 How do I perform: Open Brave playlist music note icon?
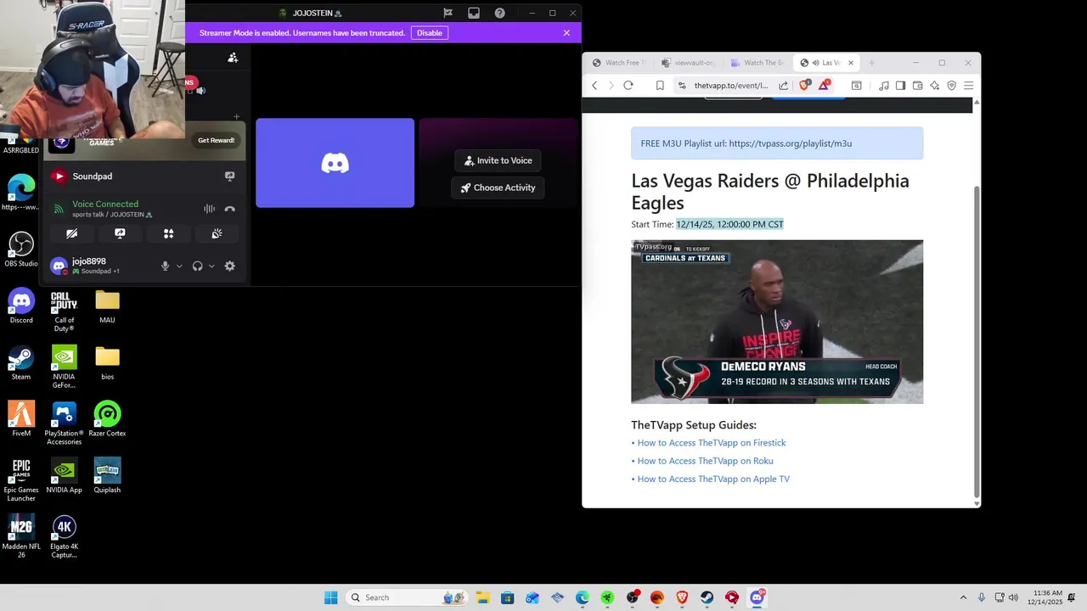(x=884, y=86)
